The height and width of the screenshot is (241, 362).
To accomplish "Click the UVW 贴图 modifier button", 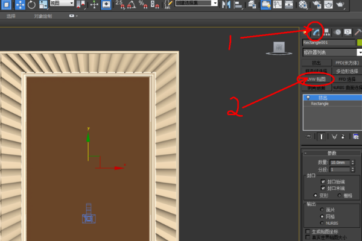I will [x=316, y=80].
